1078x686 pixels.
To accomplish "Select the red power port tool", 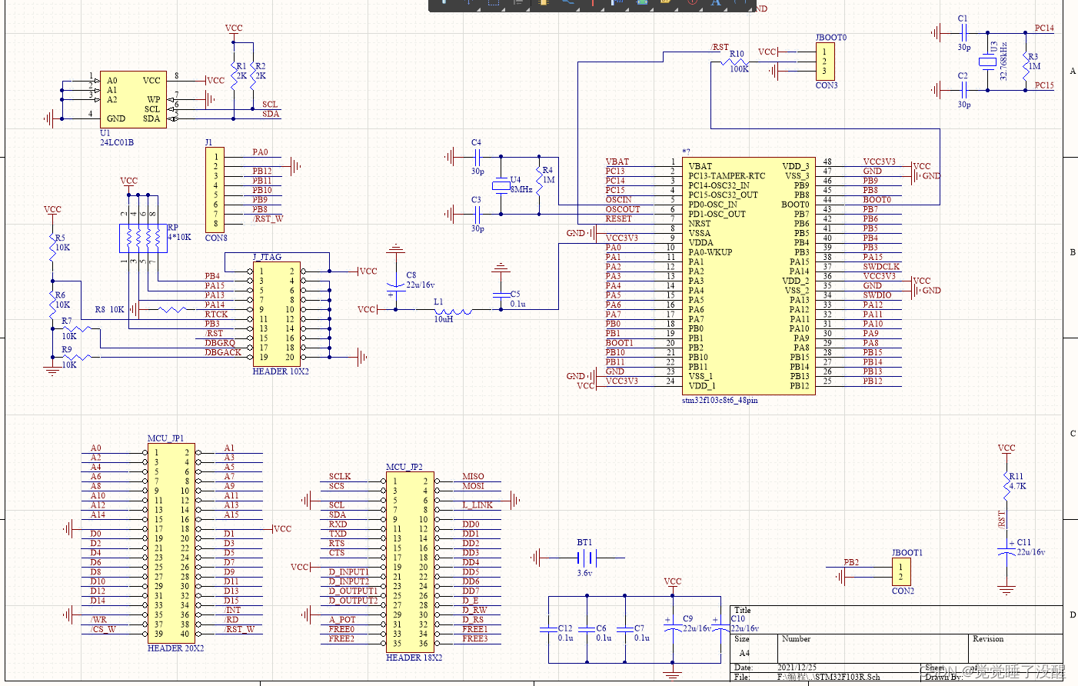I will point(593,3).
